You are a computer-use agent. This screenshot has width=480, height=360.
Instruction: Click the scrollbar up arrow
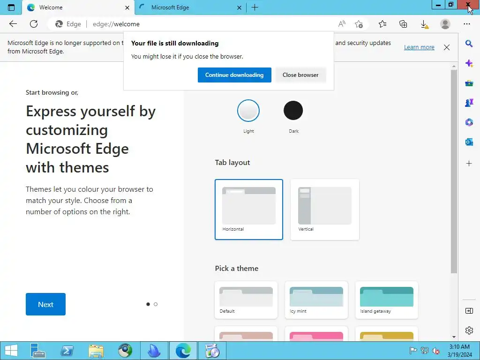(454, 66)
